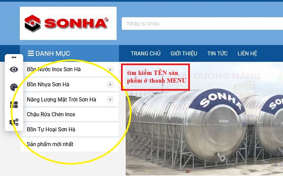Open the three-dots floating panel menu
283x176 pixels.
click(x=14, y=58)
